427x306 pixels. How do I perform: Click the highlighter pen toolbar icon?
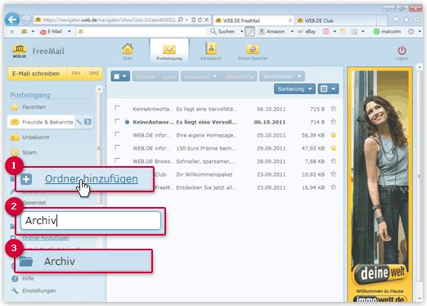pyautogui.click(x=249, y=32)
